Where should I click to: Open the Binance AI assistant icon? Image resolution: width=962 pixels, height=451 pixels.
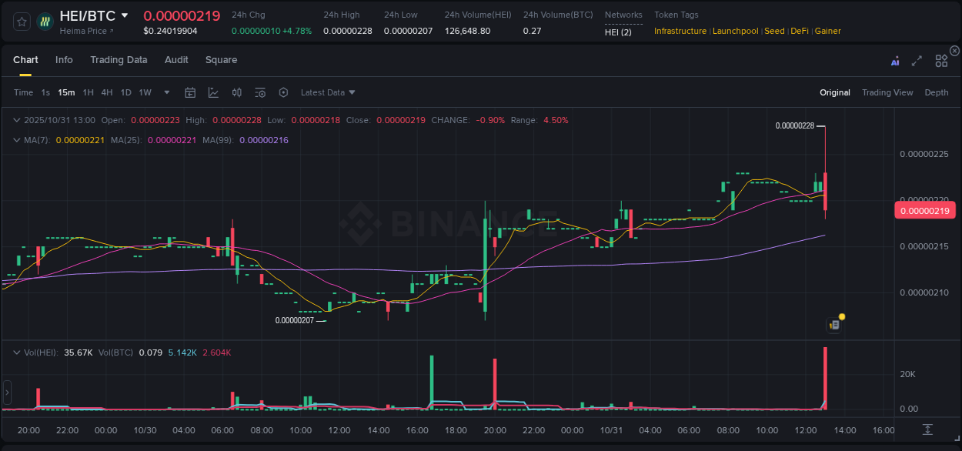(895, 60)
